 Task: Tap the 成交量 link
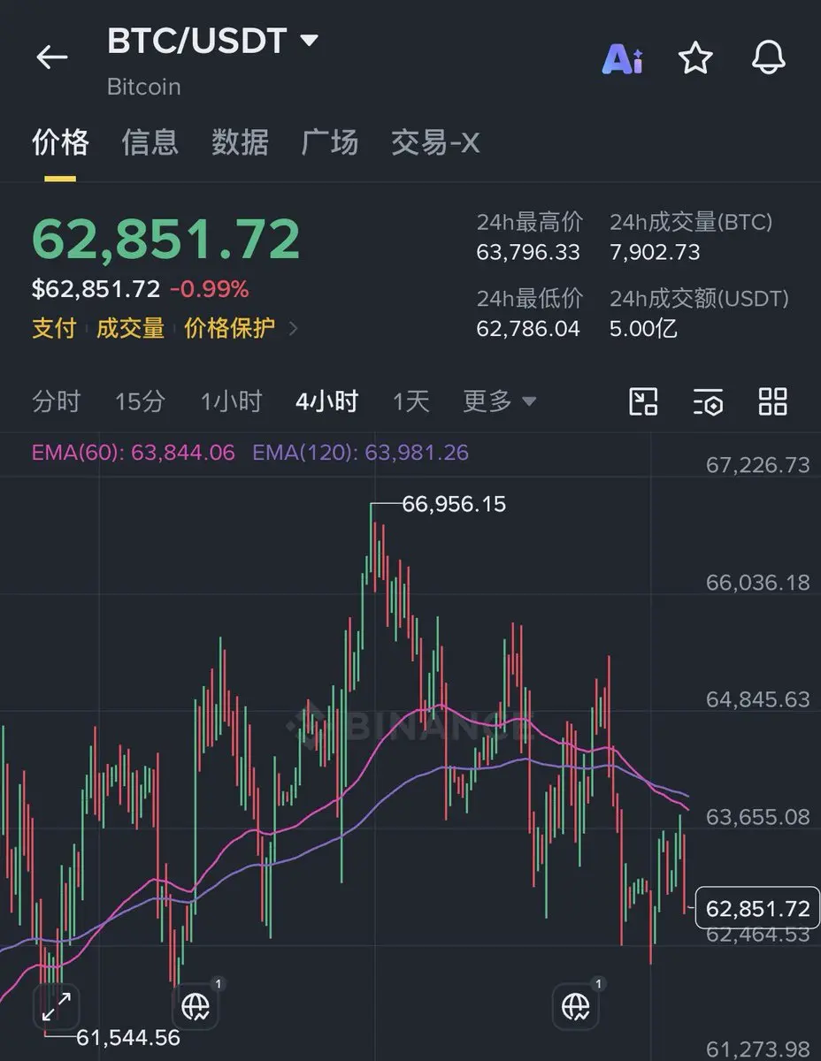tap(130, 329)
